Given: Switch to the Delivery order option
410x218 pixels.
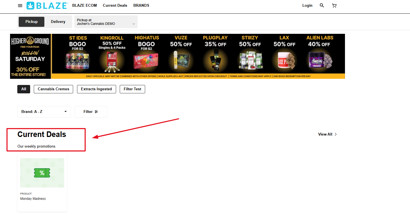Looking at the screenshot, I should click(58, 22).
